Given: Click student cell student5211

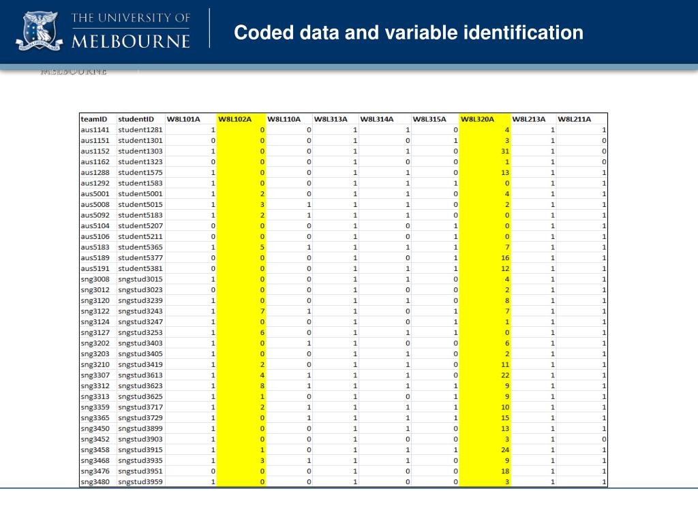Looking at the screenshot, I should pos(140,236).
